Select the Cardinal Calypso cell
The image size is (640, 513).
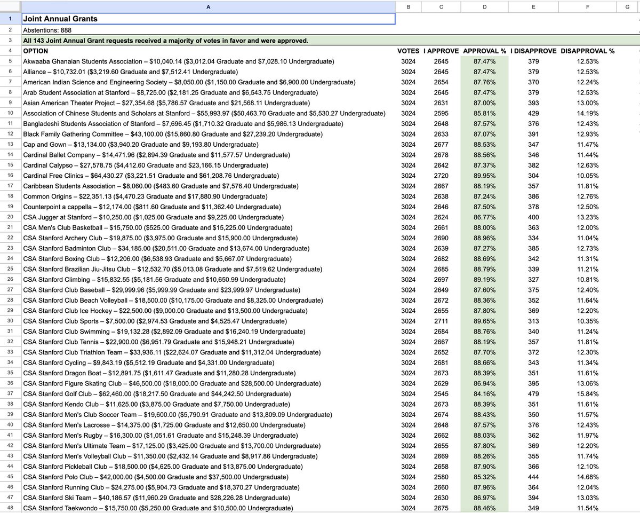click(x=208, y=165)
